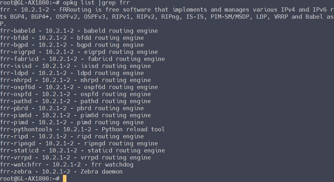Click the frr-nhrpd package name
The width and height of the screenshot is (334, 182).
pyautogui.click(x=18, y=80)
